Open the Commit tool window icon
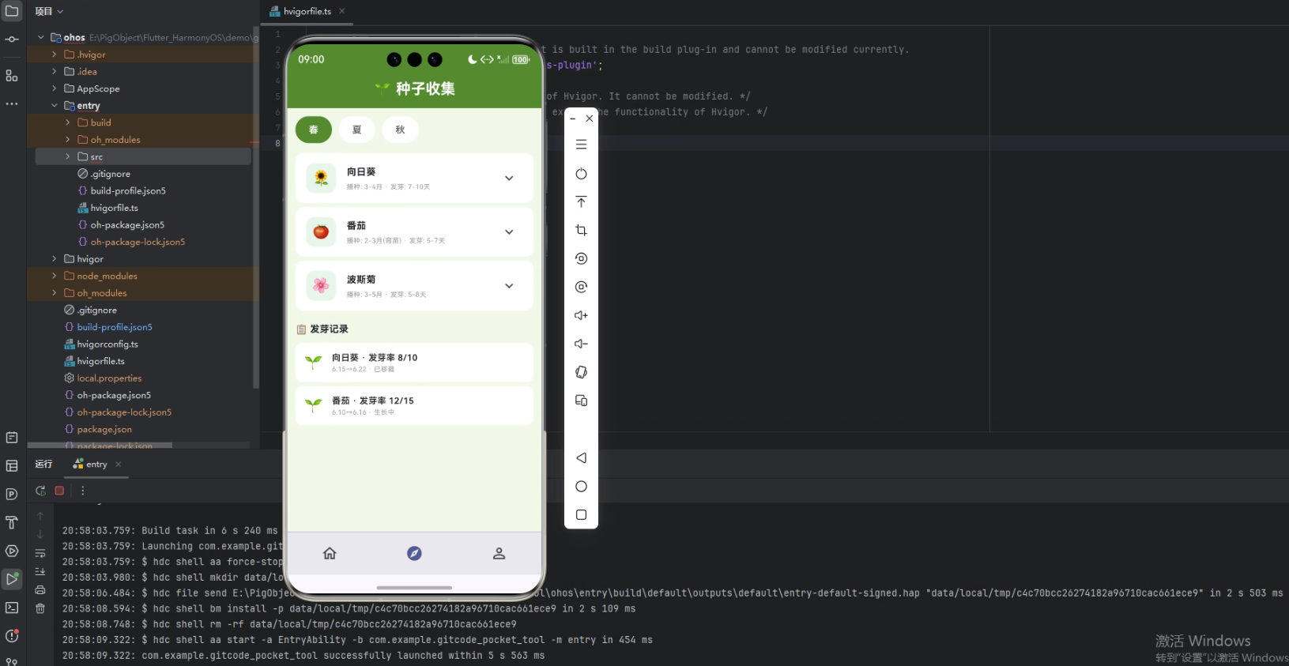 click(12, 40)
